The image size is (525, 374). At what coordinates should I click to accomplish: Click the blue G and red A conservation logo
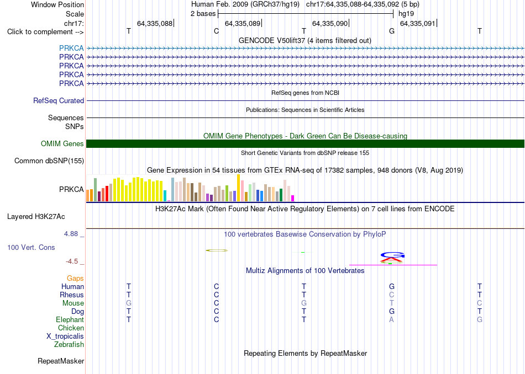[392, 257]
